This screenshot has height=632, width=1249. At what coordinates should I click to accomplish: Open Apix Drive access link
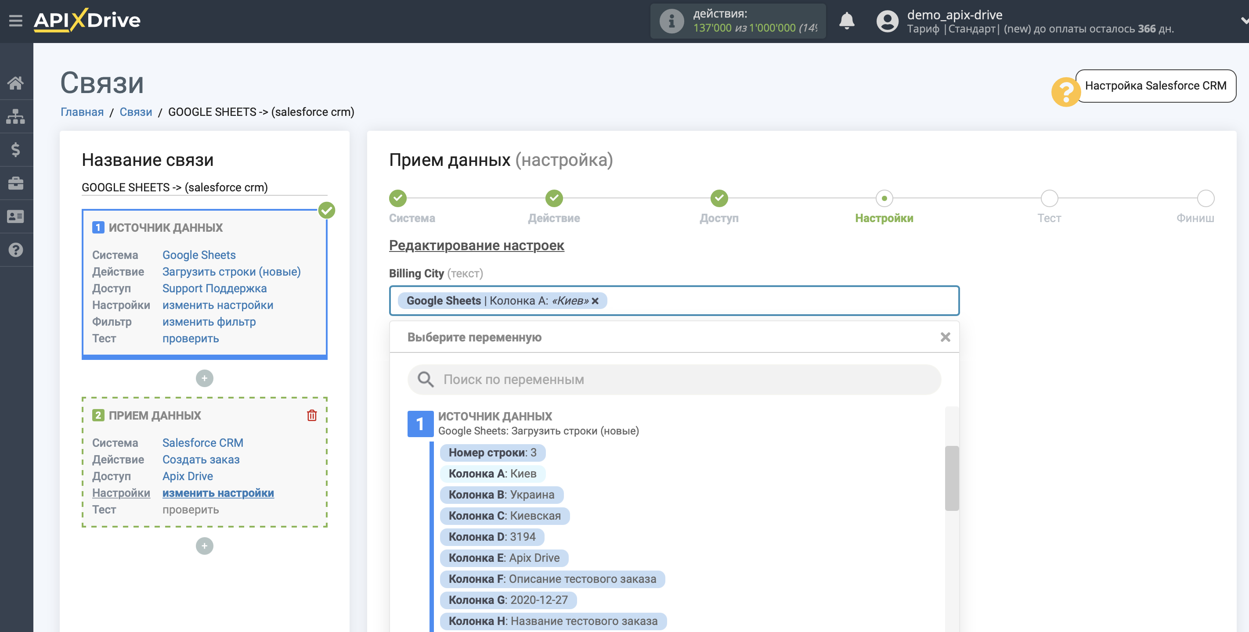tap(188, 476)
